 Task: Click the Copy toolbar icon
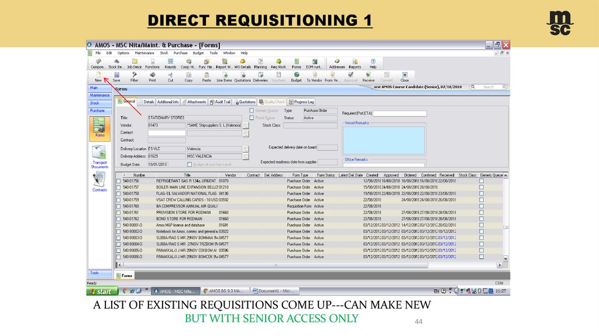189,77
